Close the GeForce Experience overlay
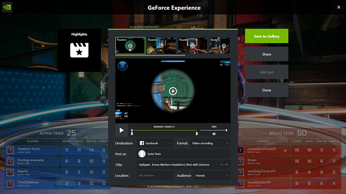The image size is (346, 194). point(339,7)
